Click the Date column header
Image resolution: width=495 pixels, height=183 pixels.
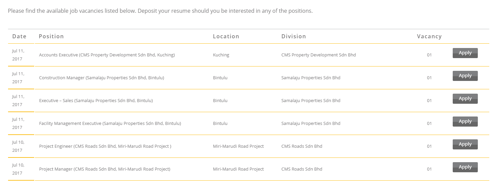pos(19,36)
